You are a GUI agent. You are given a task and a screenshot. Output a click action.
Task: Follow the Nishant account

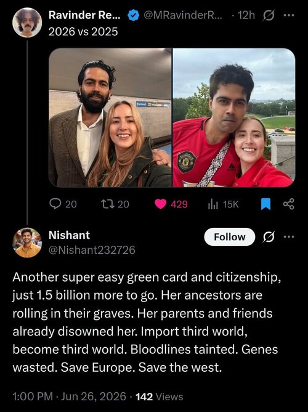pos(230,237)
